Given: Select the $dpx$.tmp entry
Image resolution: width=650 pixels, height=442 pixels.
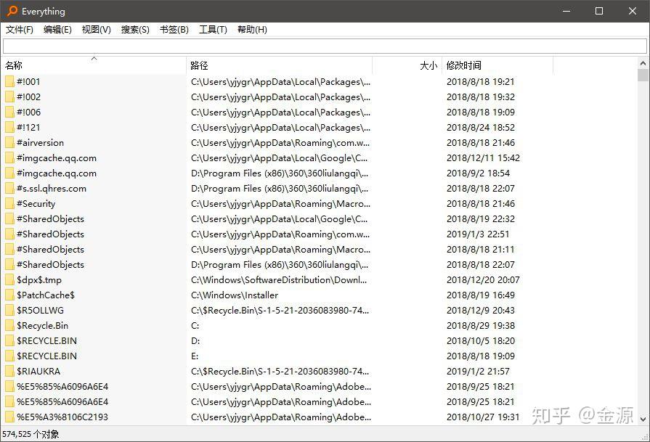Looking at the screenshot, I should pyautogui.click(x=39, y=279).
